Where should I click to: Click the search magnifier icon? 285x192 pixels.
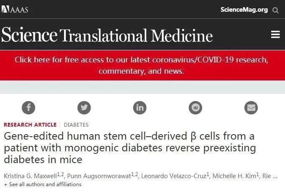[x=275, y=10]
